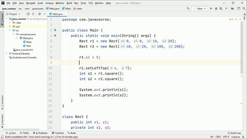Viewport: 247px width, 139px height.
Task: Open the VCS menu
Action: (90, 3)
